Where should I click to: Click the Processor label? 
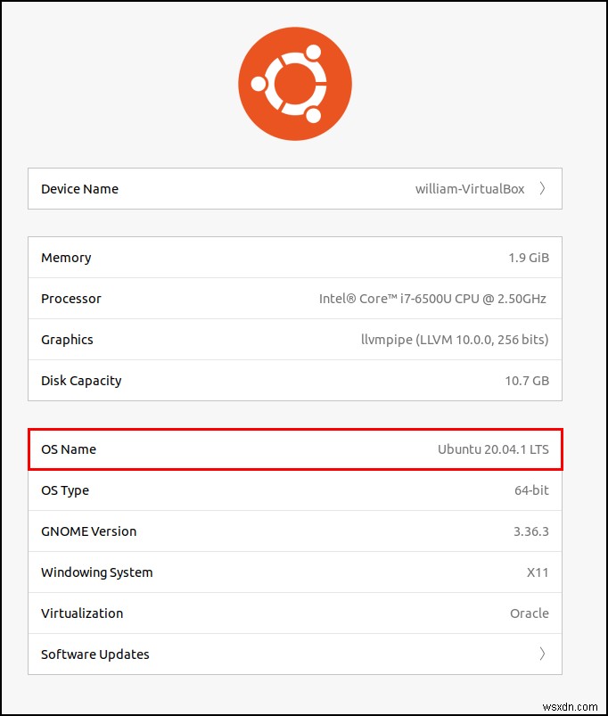pyautogui.click(x=71, y=299)
